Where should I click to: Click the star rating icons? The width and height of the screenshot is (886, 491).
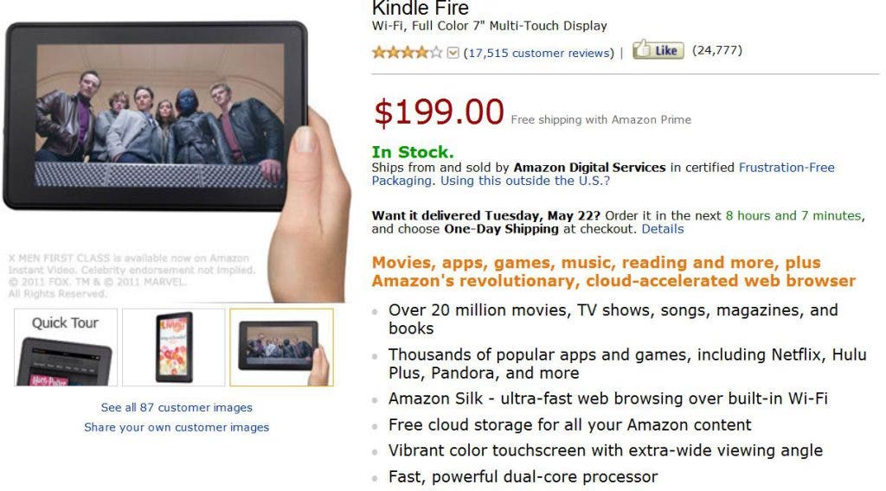407,53
